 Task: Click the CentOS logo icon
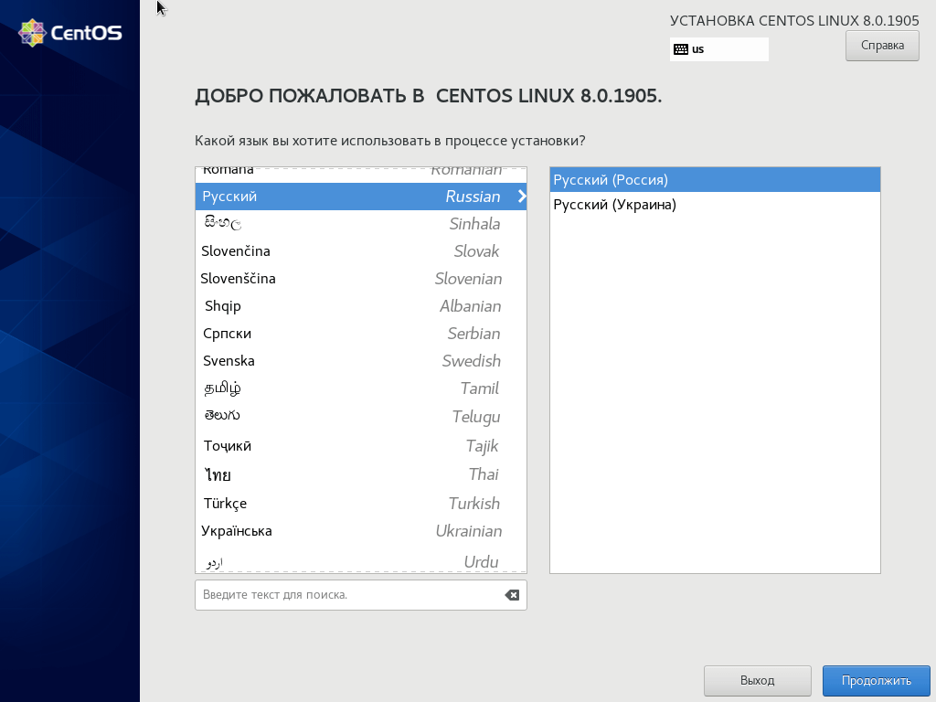tap(33, 33)
